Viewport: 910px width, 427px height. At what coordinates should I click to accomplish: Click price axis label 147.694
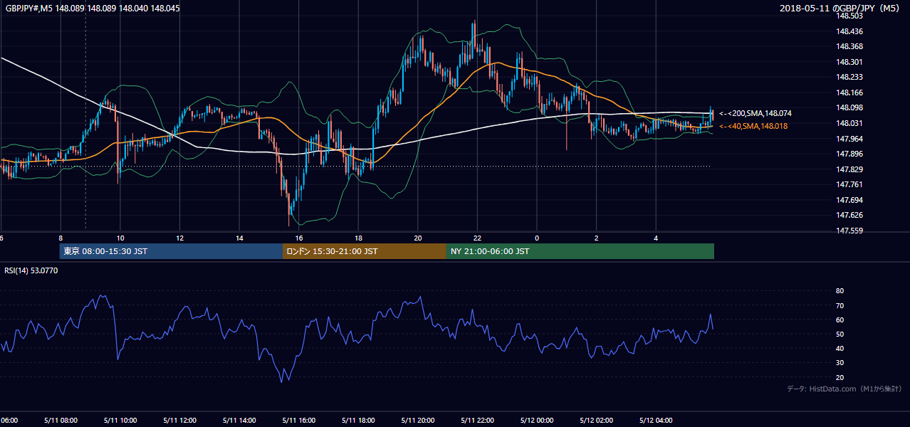coord(849,199)
